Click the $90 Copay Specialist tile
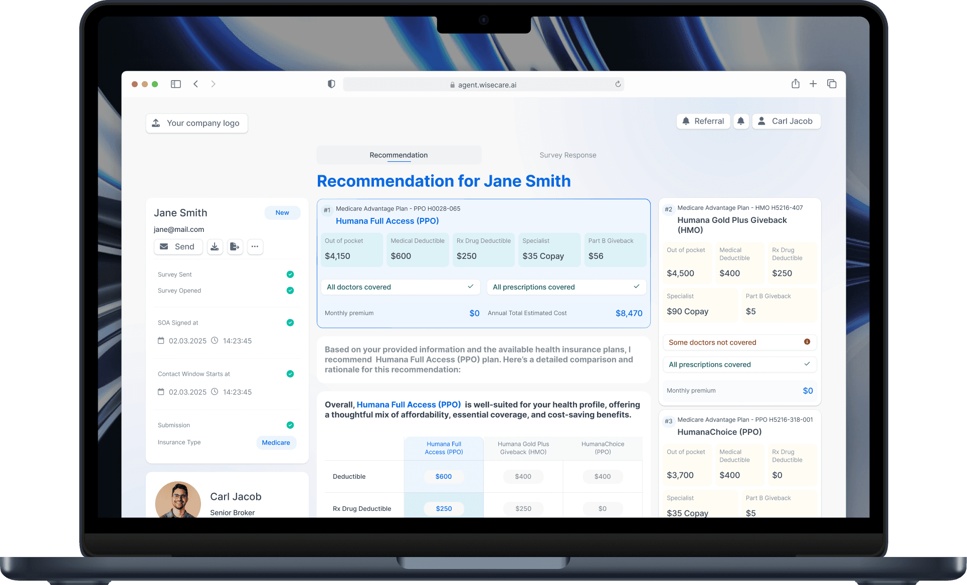This screenshot has height=585, width=967. (x=700, y=305)
